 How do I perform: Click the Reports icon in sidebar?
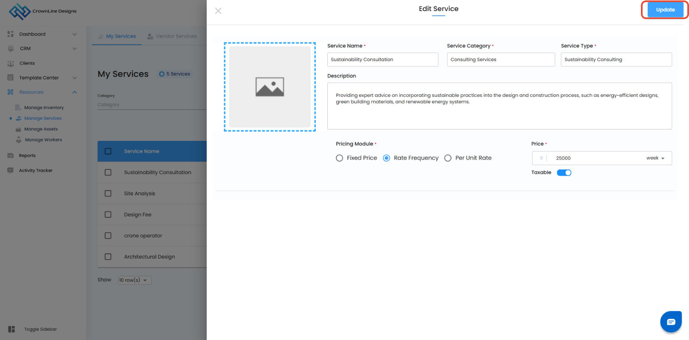click(11, 155)
